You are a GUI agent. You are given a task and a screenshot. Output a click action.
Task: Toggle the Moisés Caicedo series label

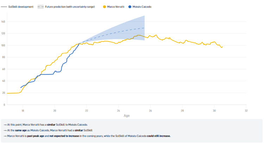(142, 7)
